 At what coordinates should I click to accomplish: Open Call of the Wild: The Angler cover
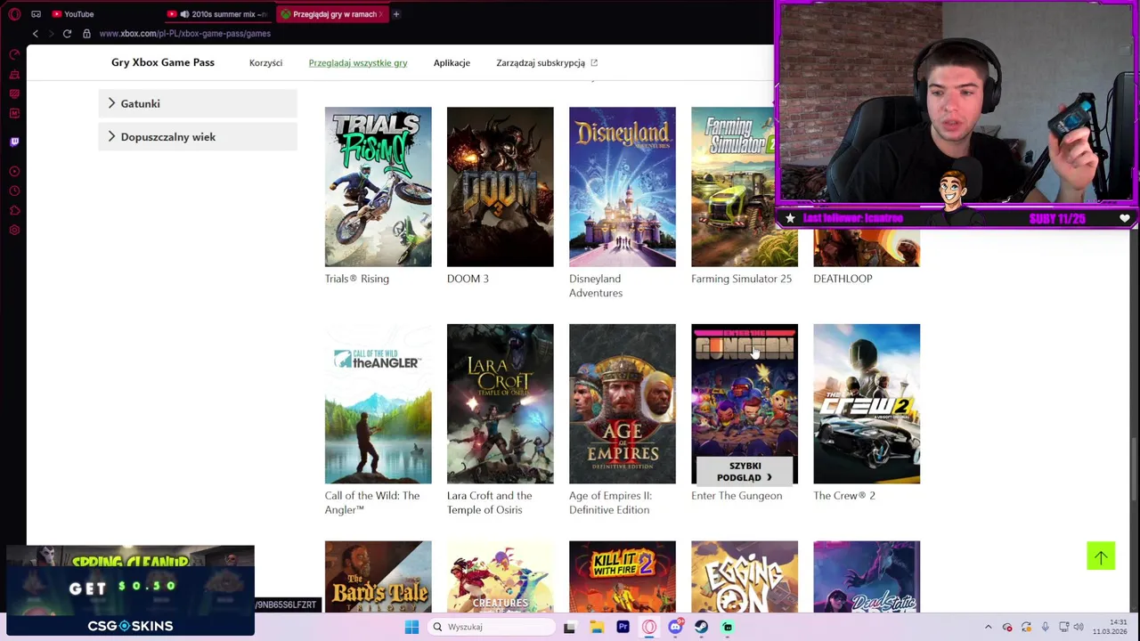point(378,404)
